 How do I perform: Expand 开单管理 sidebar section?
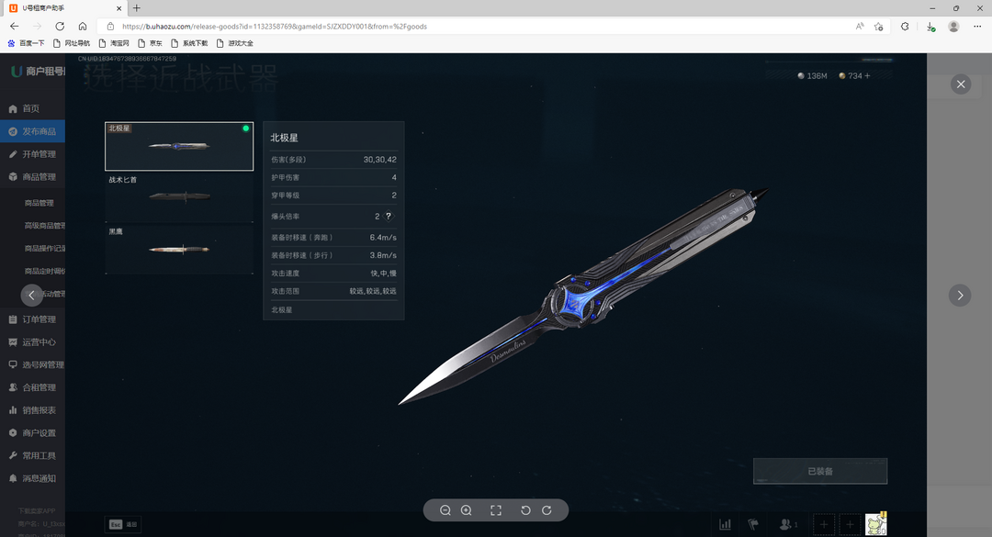pyautogui.click(x=39, y=154)
